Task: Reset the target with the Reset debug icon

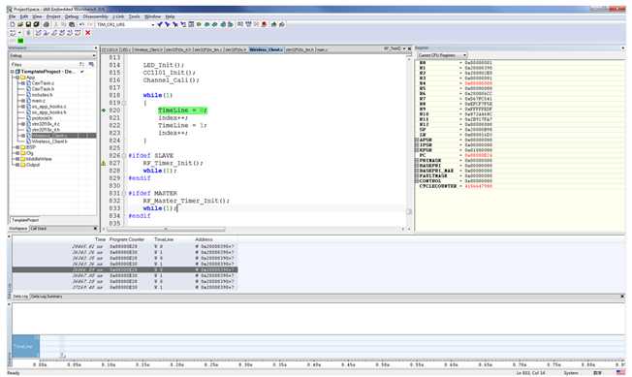Action: pos(13,33)
